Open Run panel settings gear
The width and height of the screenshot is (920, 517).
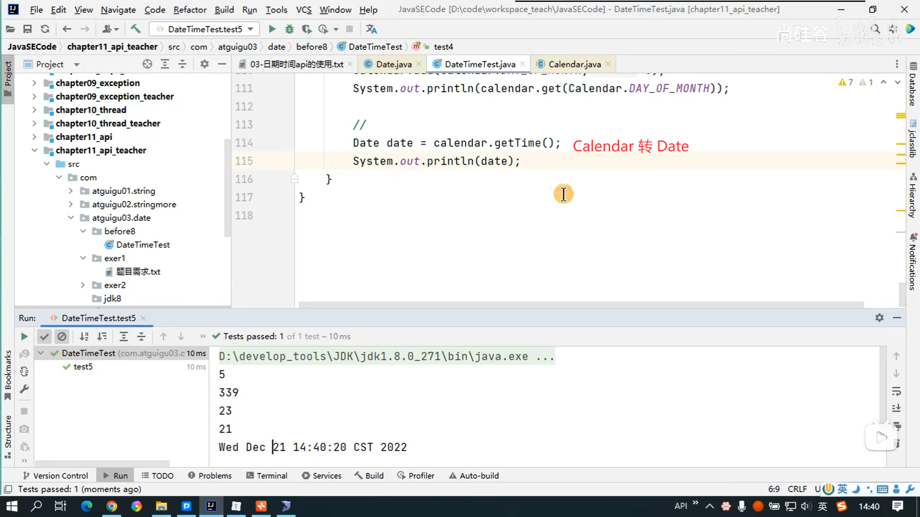click(x=879, y=318)
